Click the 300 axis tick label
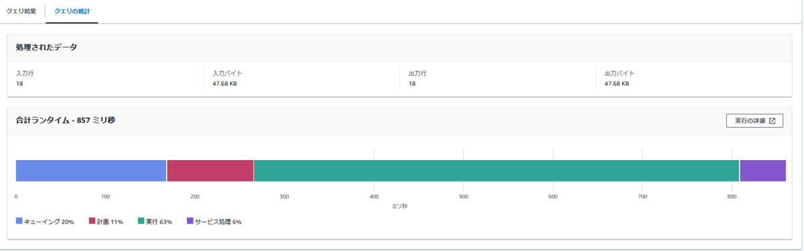This screenshot has height=251, width=804. pyautogui.click(x=284, y=197)
